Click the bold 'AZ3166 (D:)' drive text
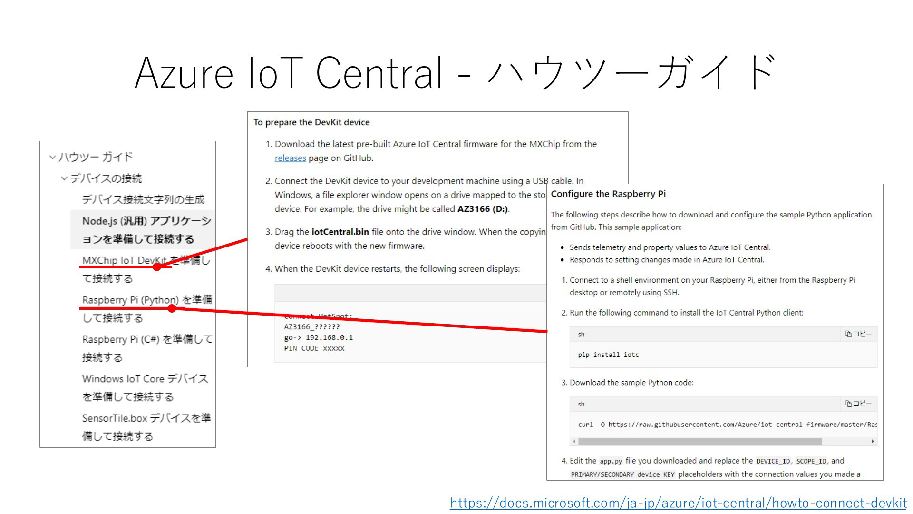 coord(483,209)
